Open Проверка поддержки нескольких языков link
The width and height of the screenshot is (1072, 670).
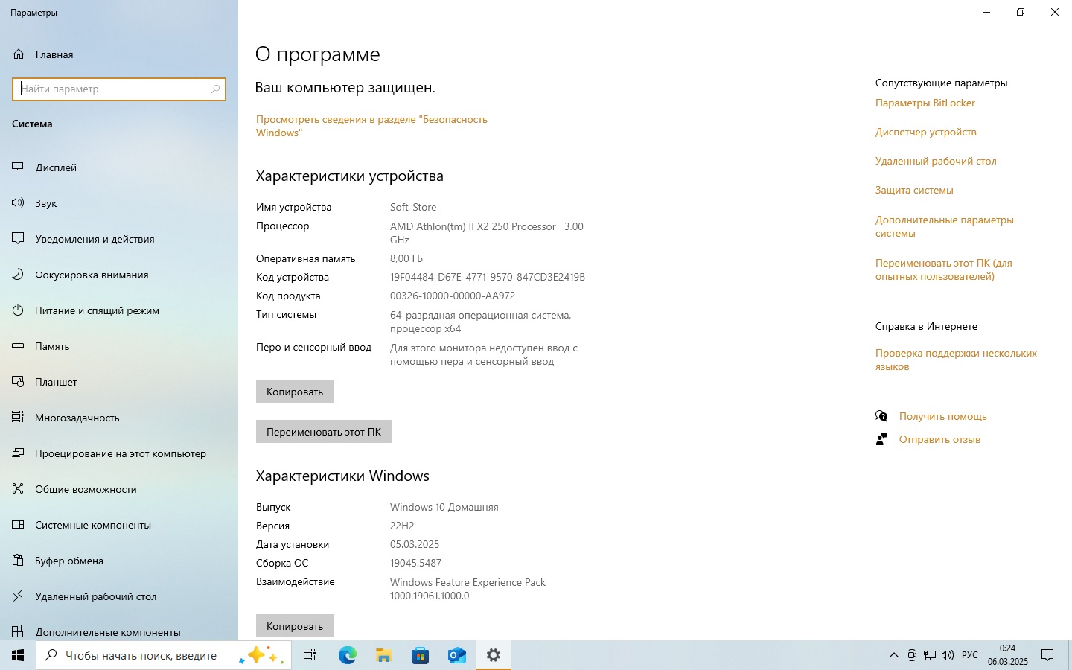(956, 360)
